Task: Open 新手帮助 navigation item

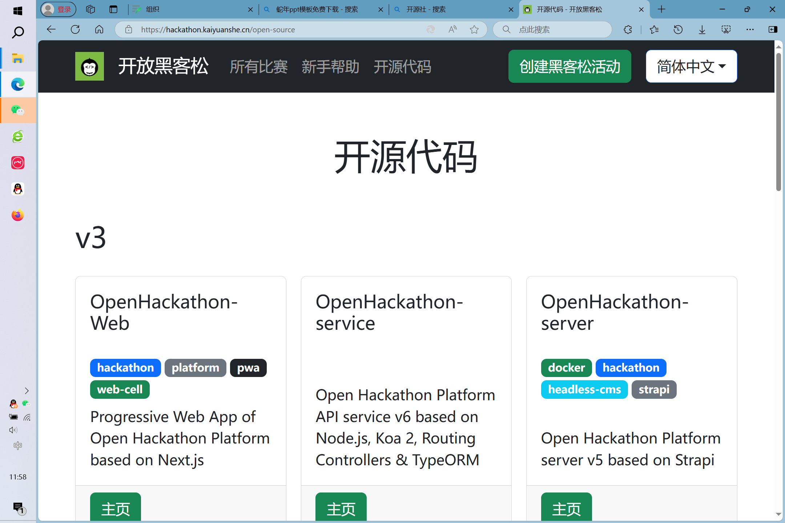Action: pos(330,67)
